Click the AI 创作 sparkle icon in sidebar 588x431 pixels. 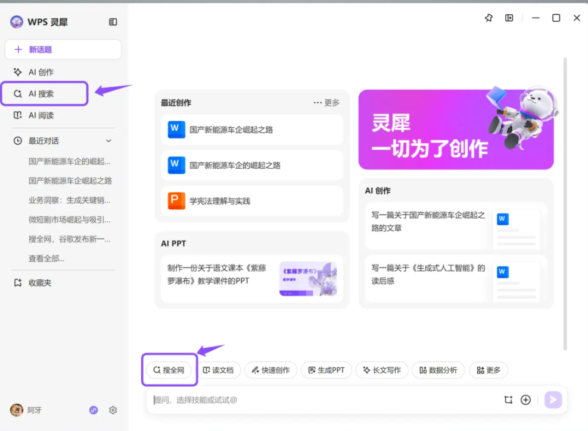tap(18, 72)
